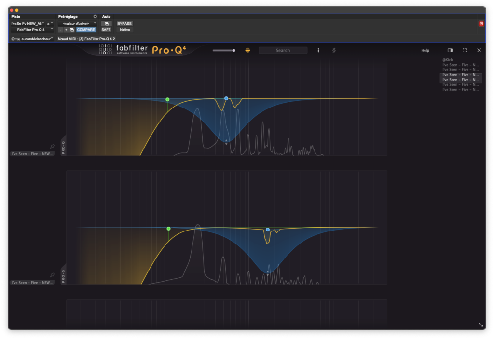Toggle the side panel layout icon
494x339 pixels.
click(x=450, y=51)
